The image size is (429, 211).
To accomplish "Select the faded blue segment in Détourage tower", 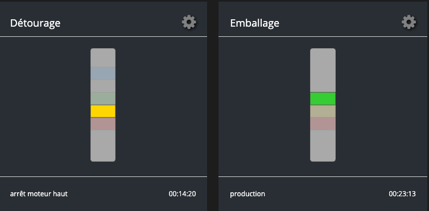I will coord(103,74).
